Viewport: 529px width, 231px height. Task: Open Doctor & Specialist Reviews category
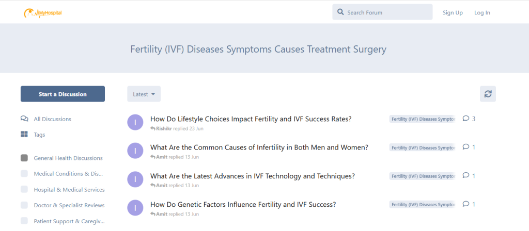(x=69, y=205)
